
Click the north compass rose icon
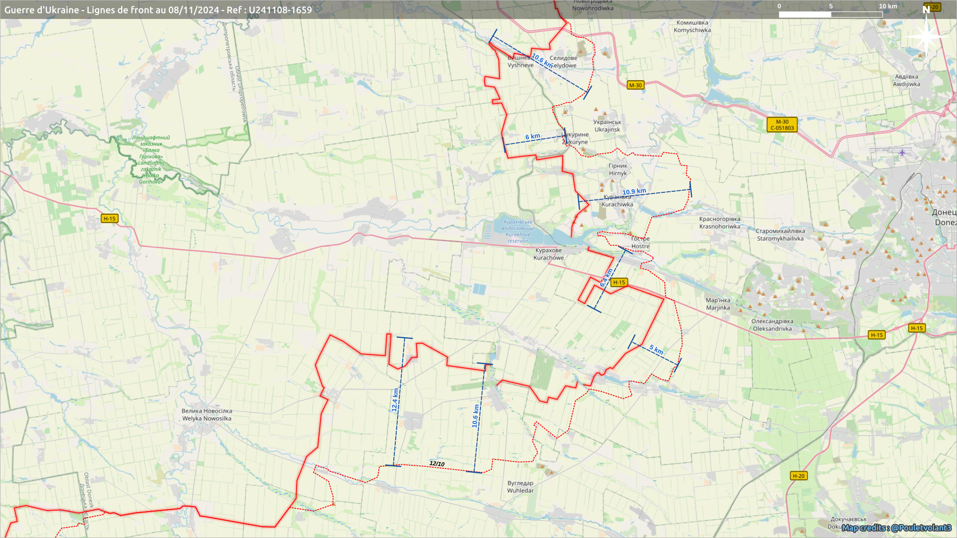tap(926, 36)
